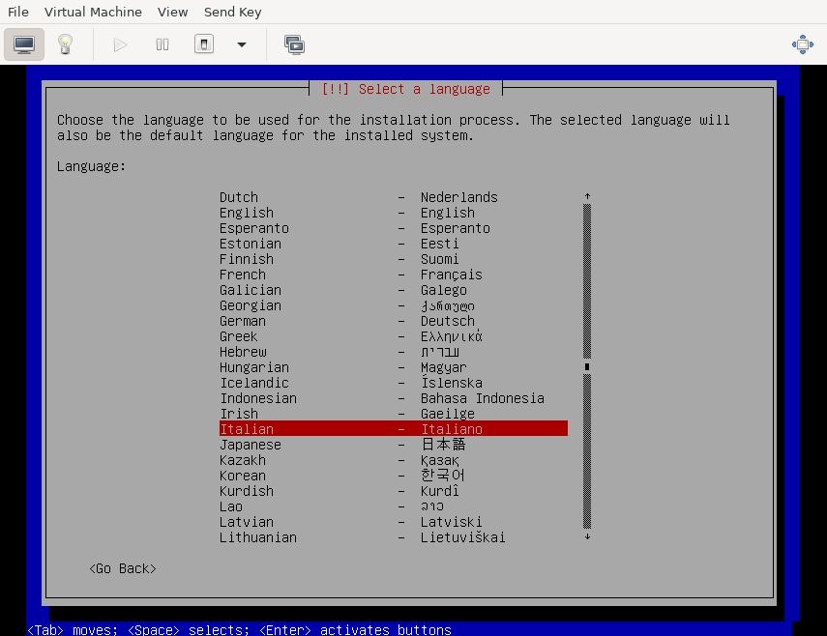Open the Virtual Machine menu
827x636 pixels.
pyautogui.click(x=93, y=12)
